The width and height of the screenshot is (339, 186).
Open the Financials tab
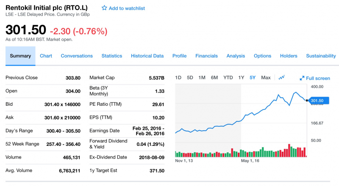(206, 56)
